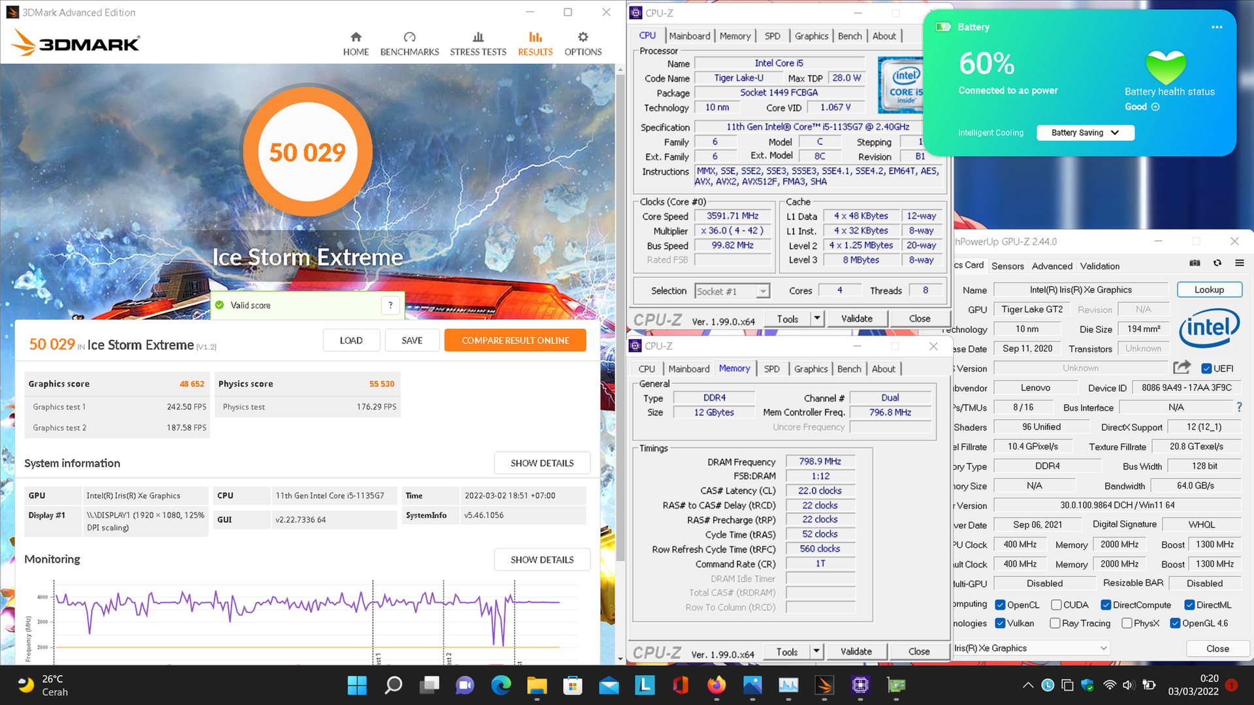The width and height of the screenshot is (1254, 705).
Task: Open the BENCHMARKS section in 3DMark
Action: point(410,44)
